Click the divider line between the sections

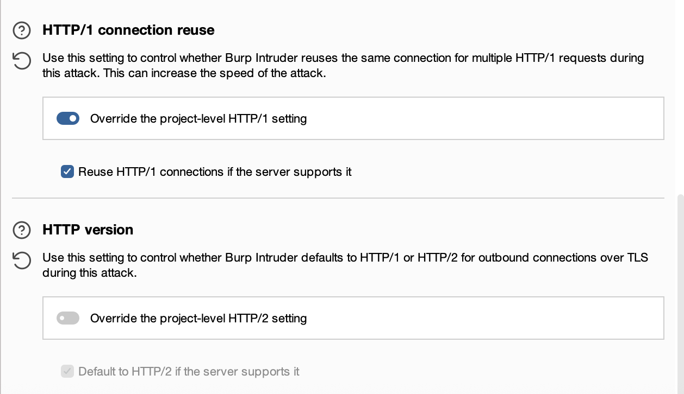coord(337,198)
